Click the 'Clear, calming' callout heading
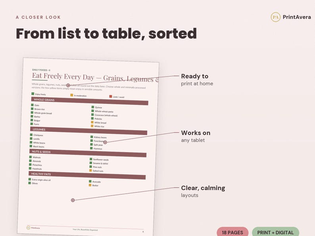Screen dimensions: 315x236 203,188
